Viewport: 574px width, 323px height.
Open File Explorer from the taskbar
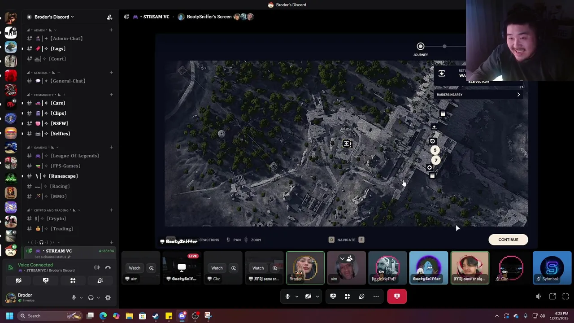click(x=129, y=316)
